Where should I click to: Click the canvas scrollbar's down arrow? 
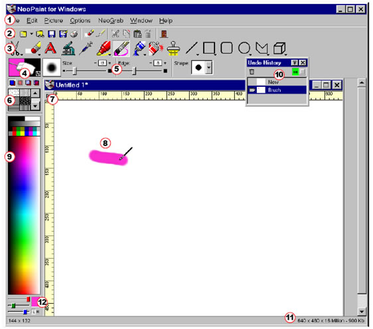(x=362, y=311)
